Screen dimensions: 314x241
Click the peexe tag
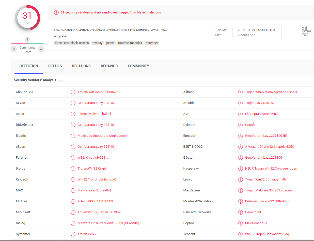pyautogui.click(x=110, y=43)
